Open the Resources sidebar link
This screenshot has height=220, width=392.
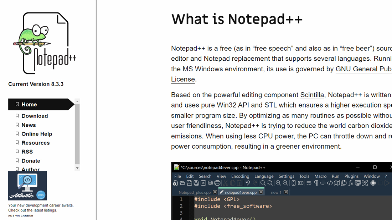tap(36, 143)
